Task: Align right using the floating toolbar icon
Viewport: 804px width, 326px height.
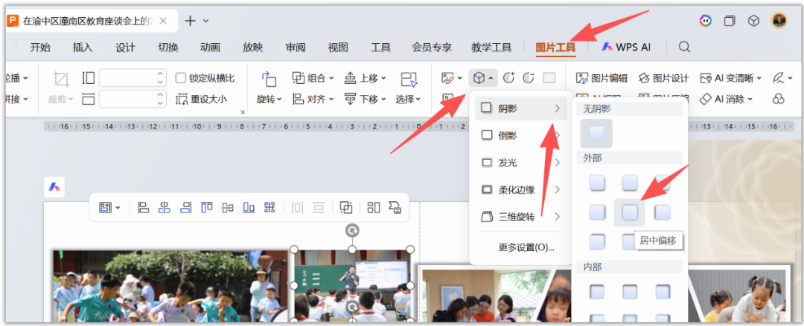Action: [185, 207]
